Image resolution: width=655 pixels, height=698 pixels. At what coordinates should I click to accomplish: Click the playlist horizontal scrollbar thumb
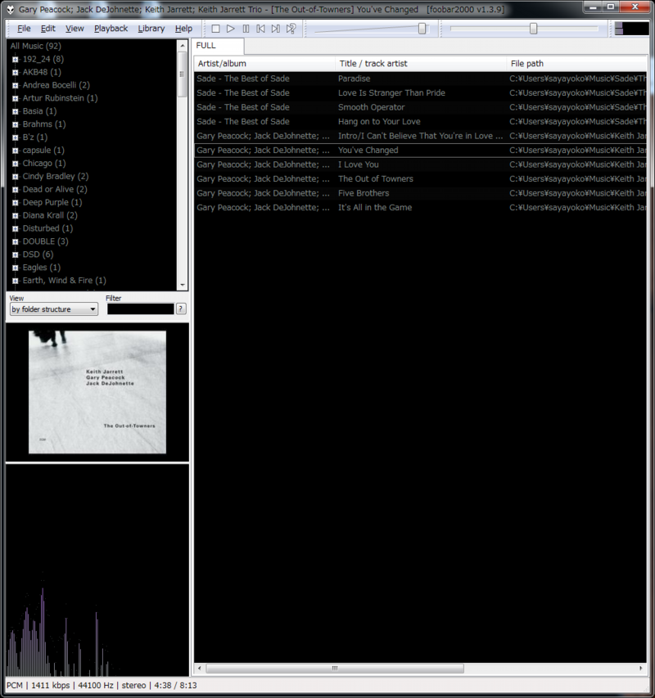(335, 669)
